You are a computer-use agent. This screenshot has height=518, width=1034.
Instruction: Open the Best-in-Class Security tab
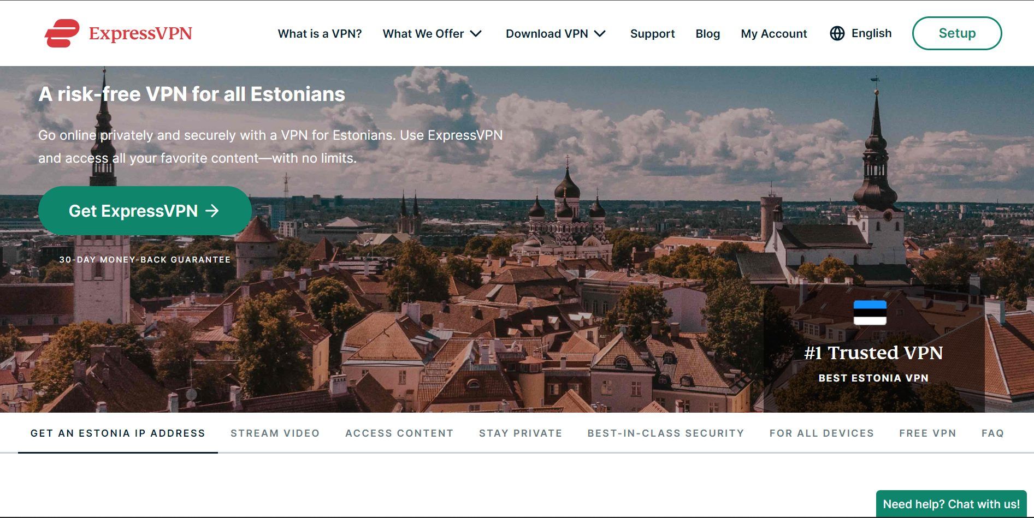(666, 433)
